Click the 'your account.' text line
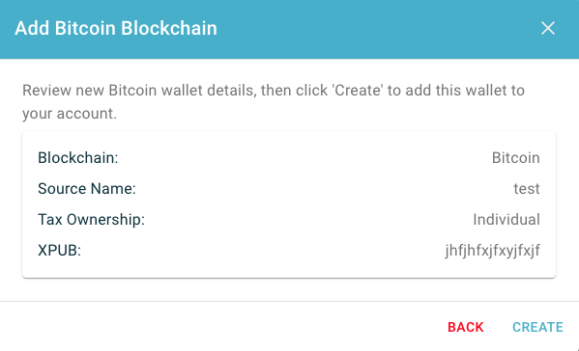The width and height of the screenshot is (579, 351). coord(70,114)
